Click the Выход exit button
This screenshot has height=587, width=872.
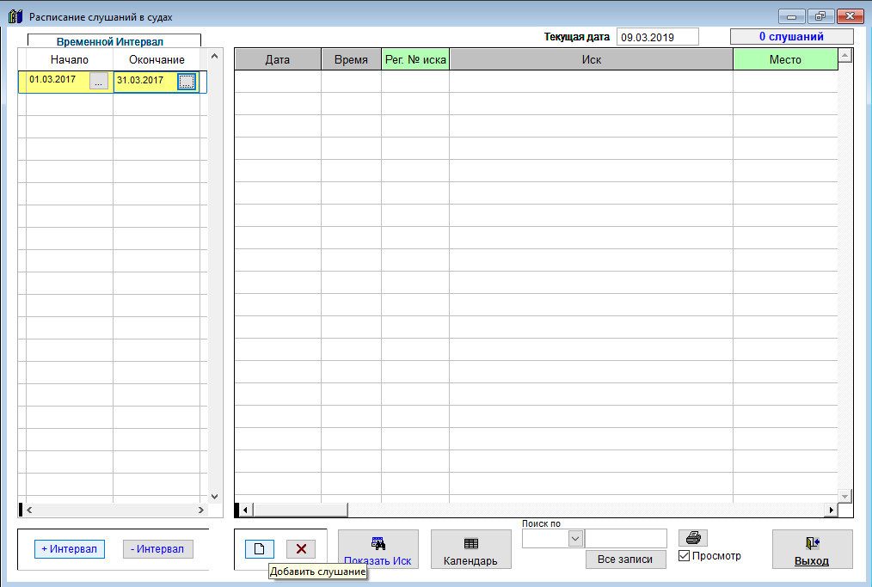tap(812, 549)
